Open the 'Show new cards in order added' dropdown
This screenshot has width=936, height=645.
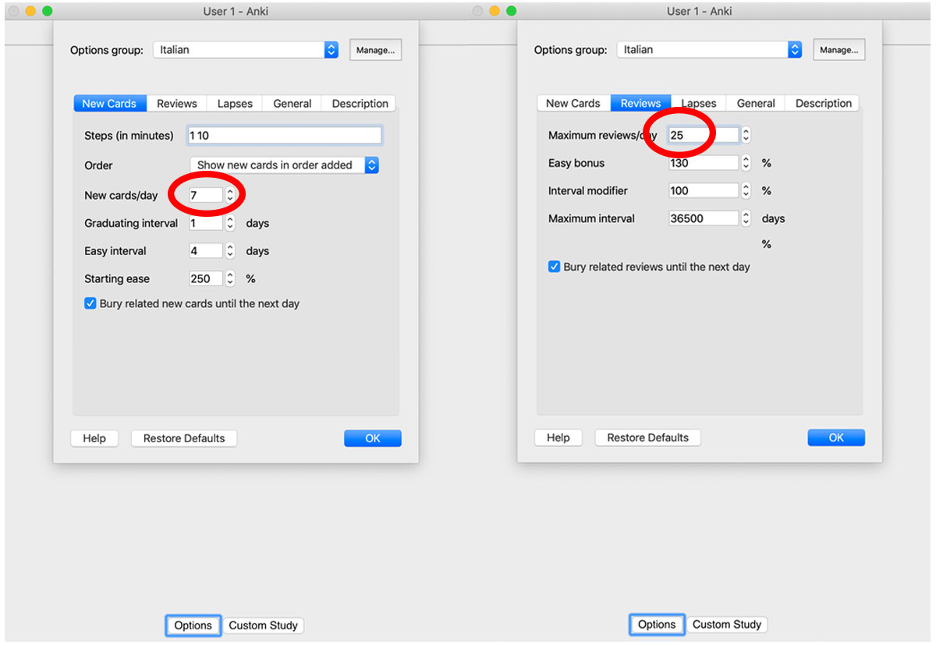285,165
